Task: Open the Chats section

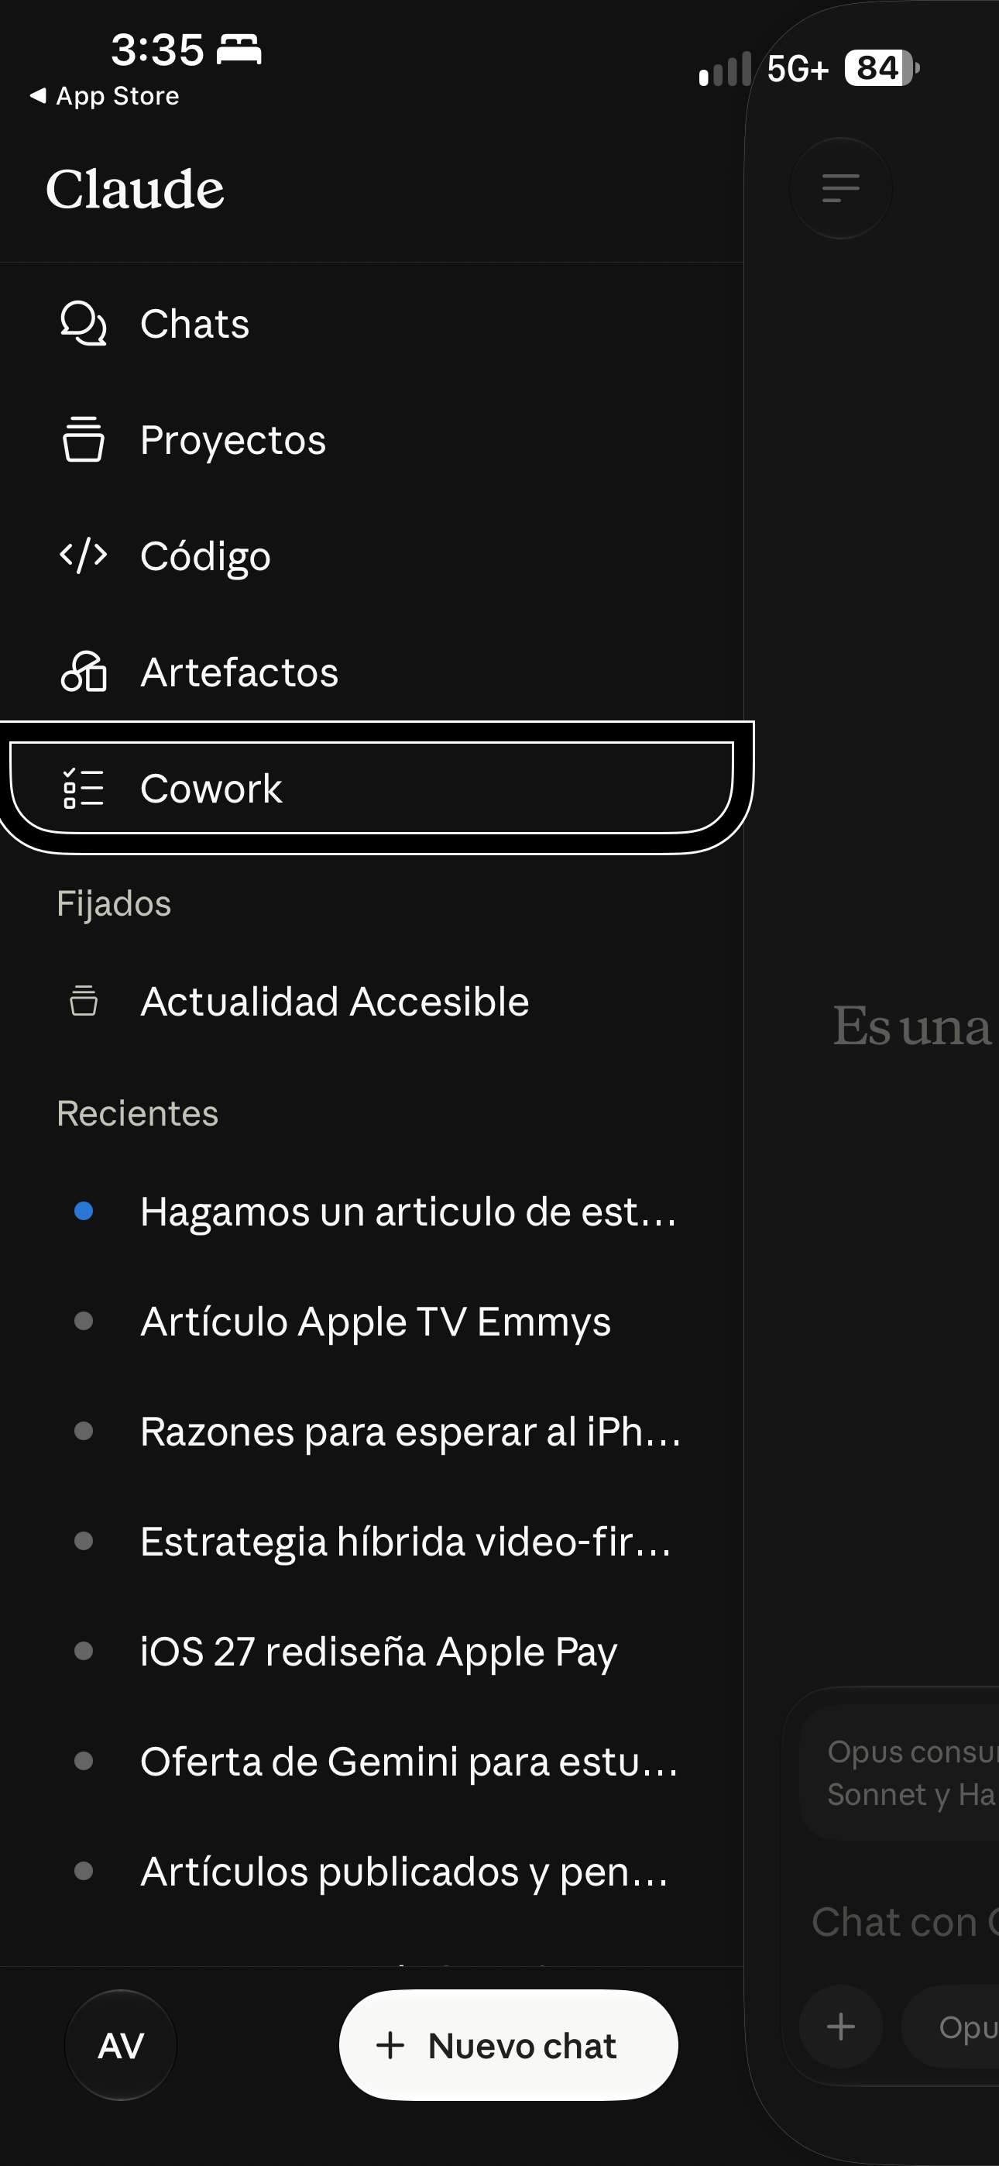Action: coord(372,324)
